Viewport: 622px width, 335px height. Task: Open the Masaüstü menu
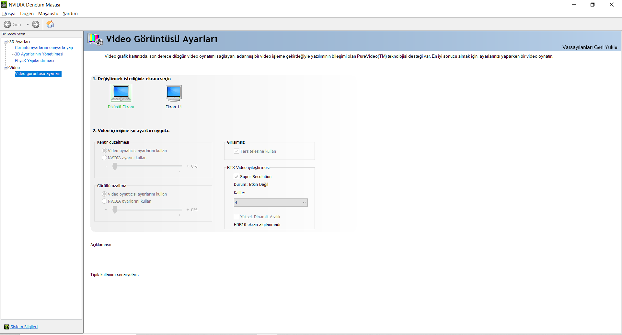48,14
